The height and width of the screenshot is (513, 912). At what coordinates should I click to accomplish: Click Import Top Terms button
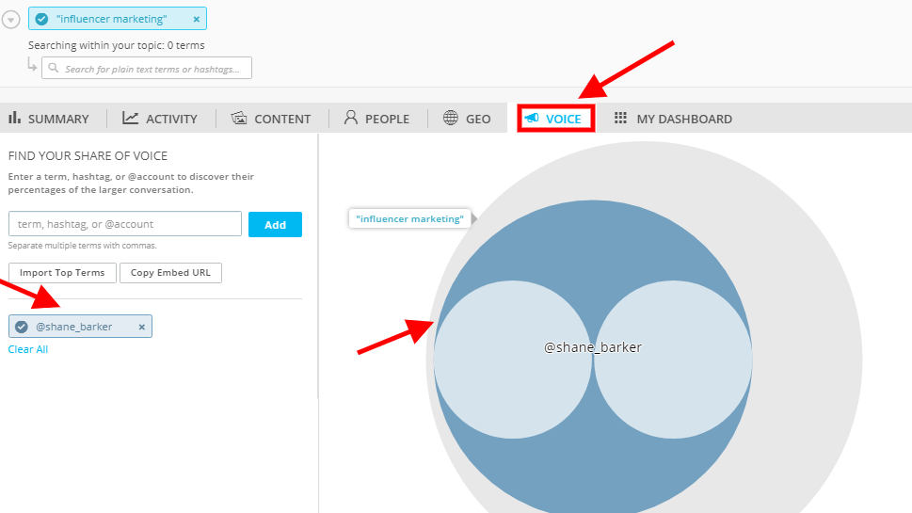63,273
